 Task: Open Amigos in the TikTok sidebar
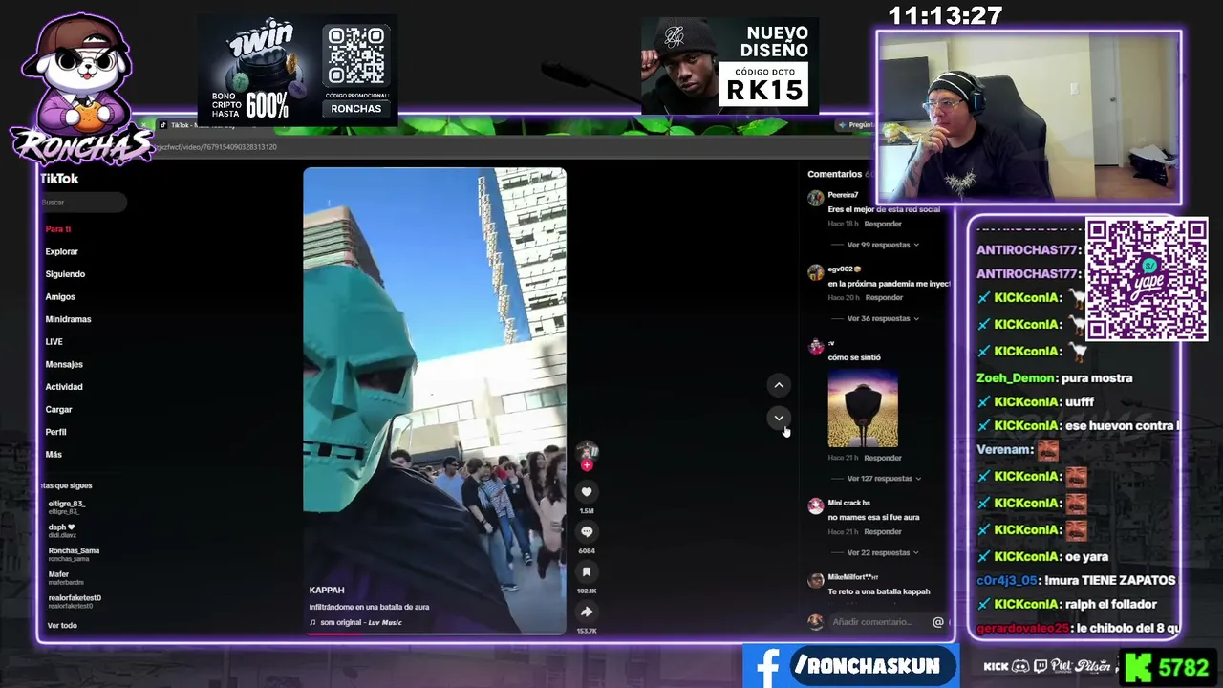point(60,297)
